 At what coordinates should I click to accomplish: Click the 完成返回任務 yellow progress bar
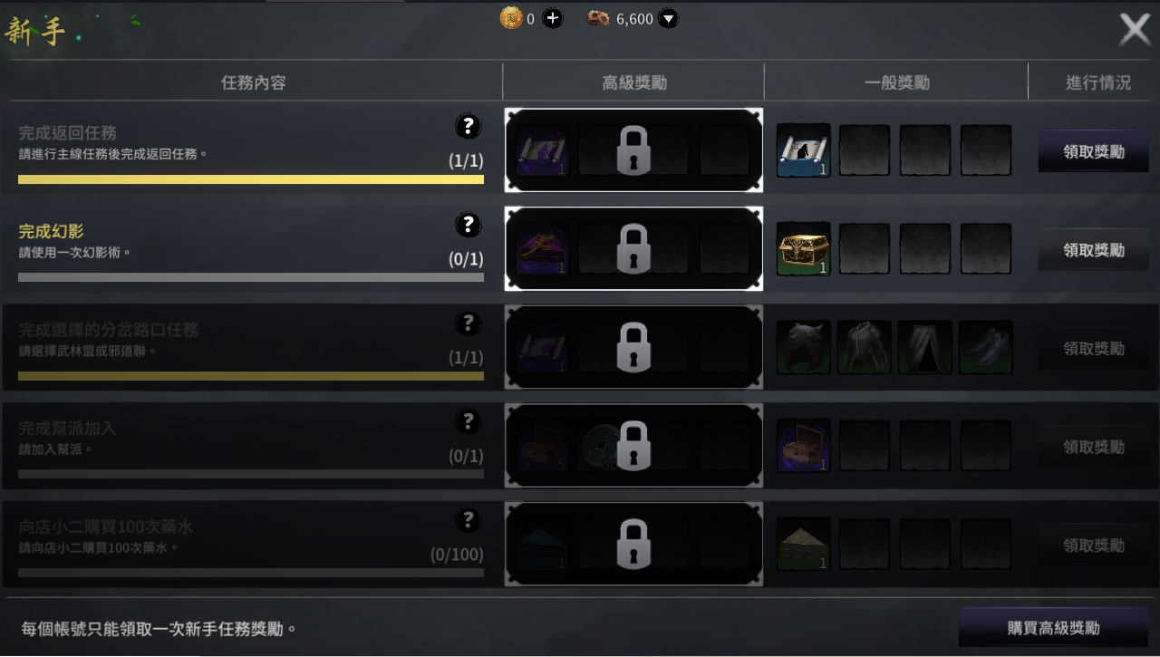(x=251, y=179)
